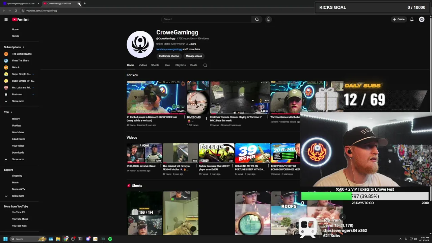Switch to the Videos channel tab
This screenshot has width=432, height=243.
pos(143,65)
